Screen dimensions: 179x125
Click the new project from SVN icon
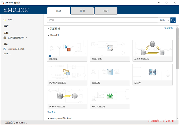(x=67, y=96)
